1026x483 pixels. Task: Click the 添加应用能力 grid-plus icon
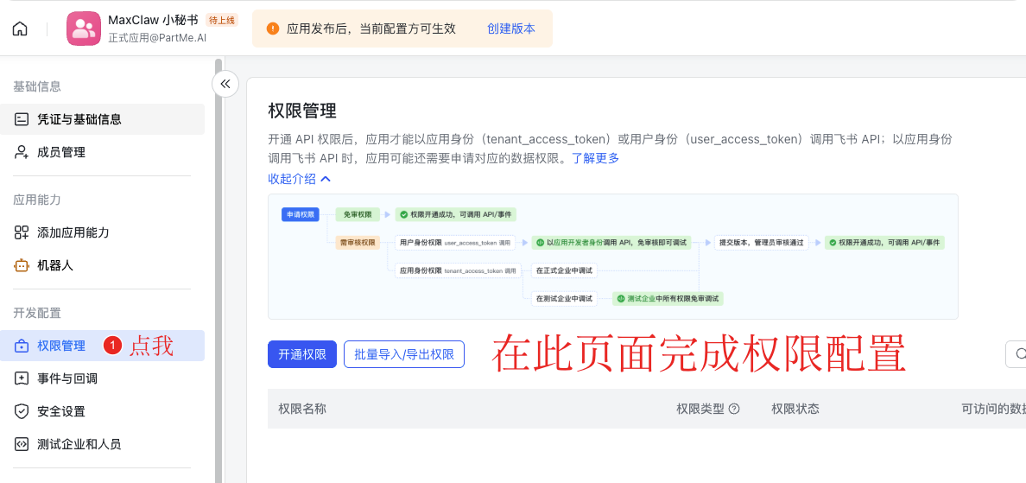[22, 232]
